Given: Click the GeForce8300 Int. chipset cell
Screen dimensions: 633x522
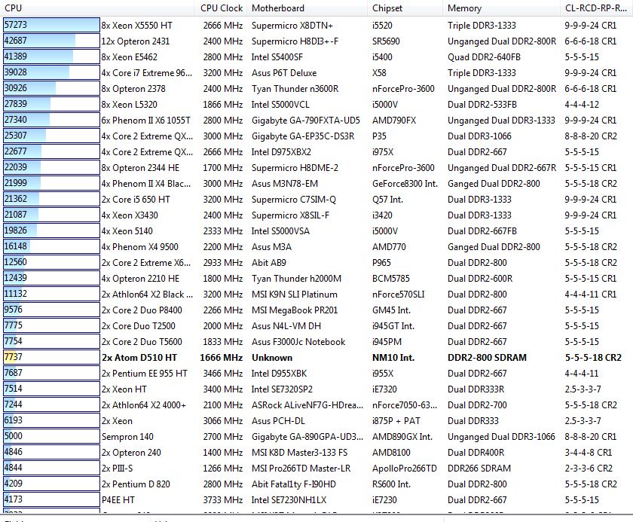Looking at the screenshot, I should (405, 184).
